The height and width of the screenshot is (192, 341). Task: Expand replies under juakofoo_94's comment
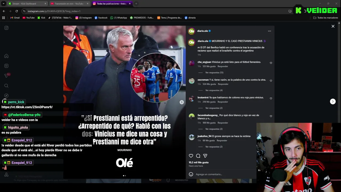(x=214, y=147)
